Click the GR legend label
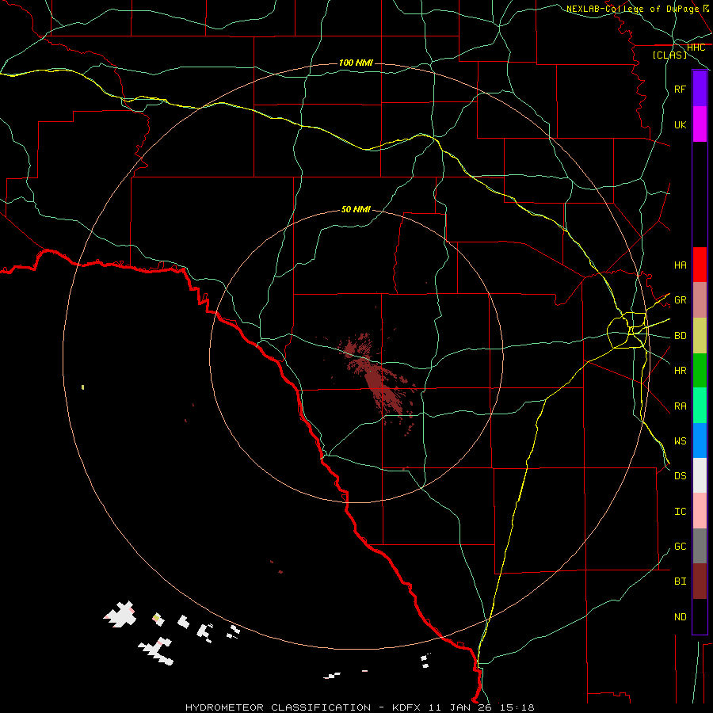713x713 pixels. point(681,300)
